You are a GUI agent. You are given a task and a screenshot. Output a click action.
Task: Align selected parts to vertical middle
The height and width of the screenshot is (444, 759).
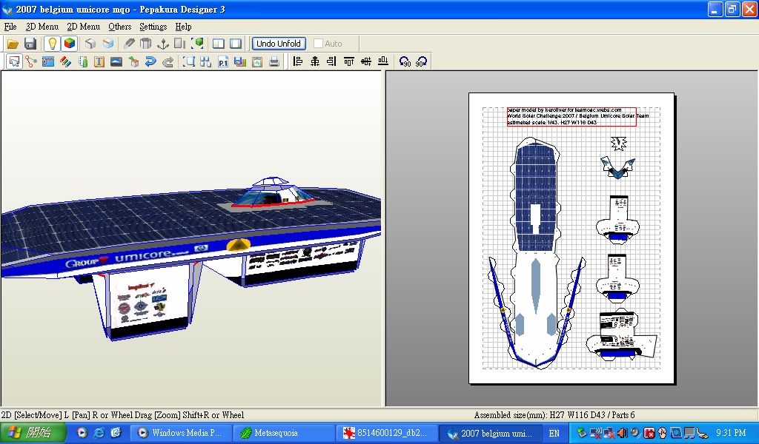pos(366,61)
